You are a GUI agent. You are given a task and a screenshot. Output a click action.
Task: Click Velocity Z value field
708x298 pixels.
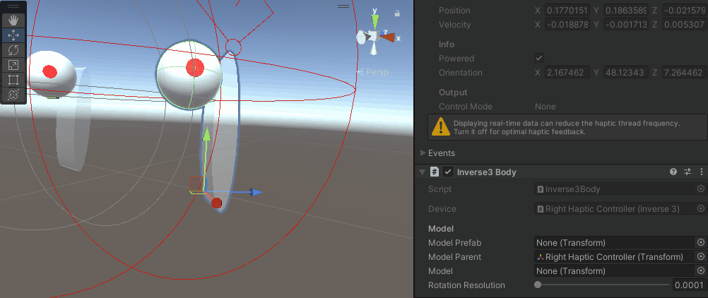pyautogui.click(x=684, y=25)
